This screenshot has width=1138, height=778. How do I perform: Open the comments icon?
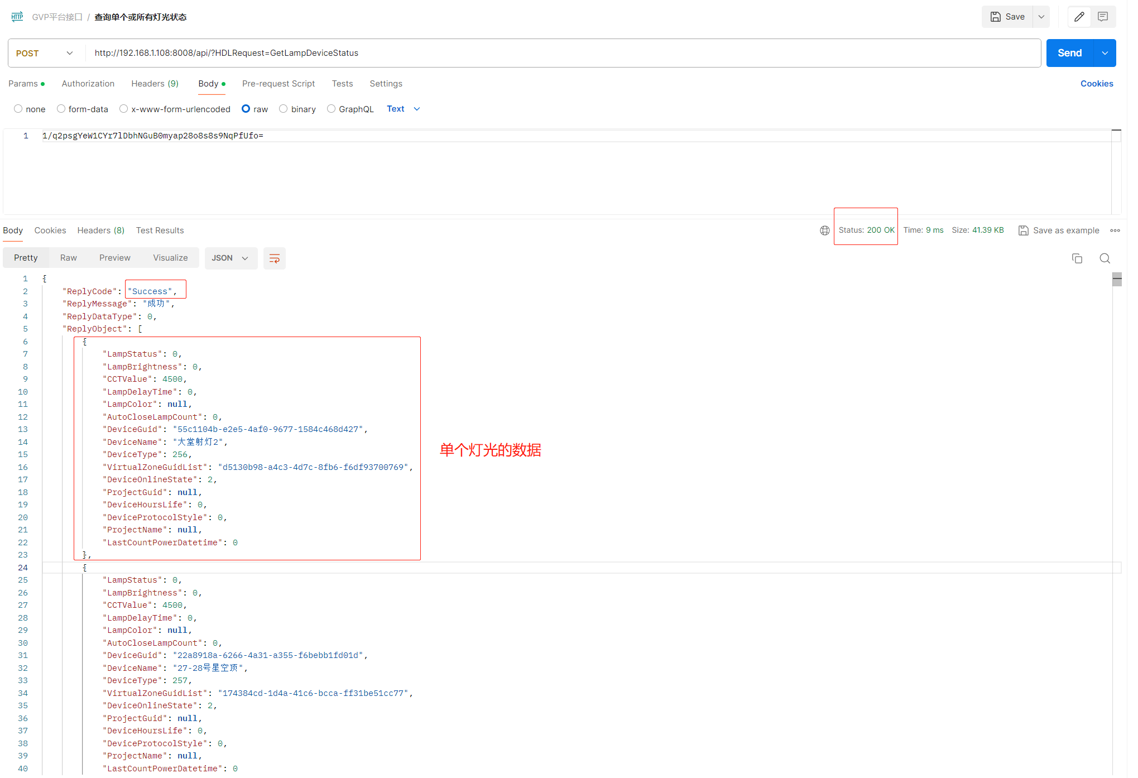coord(1103,17)
